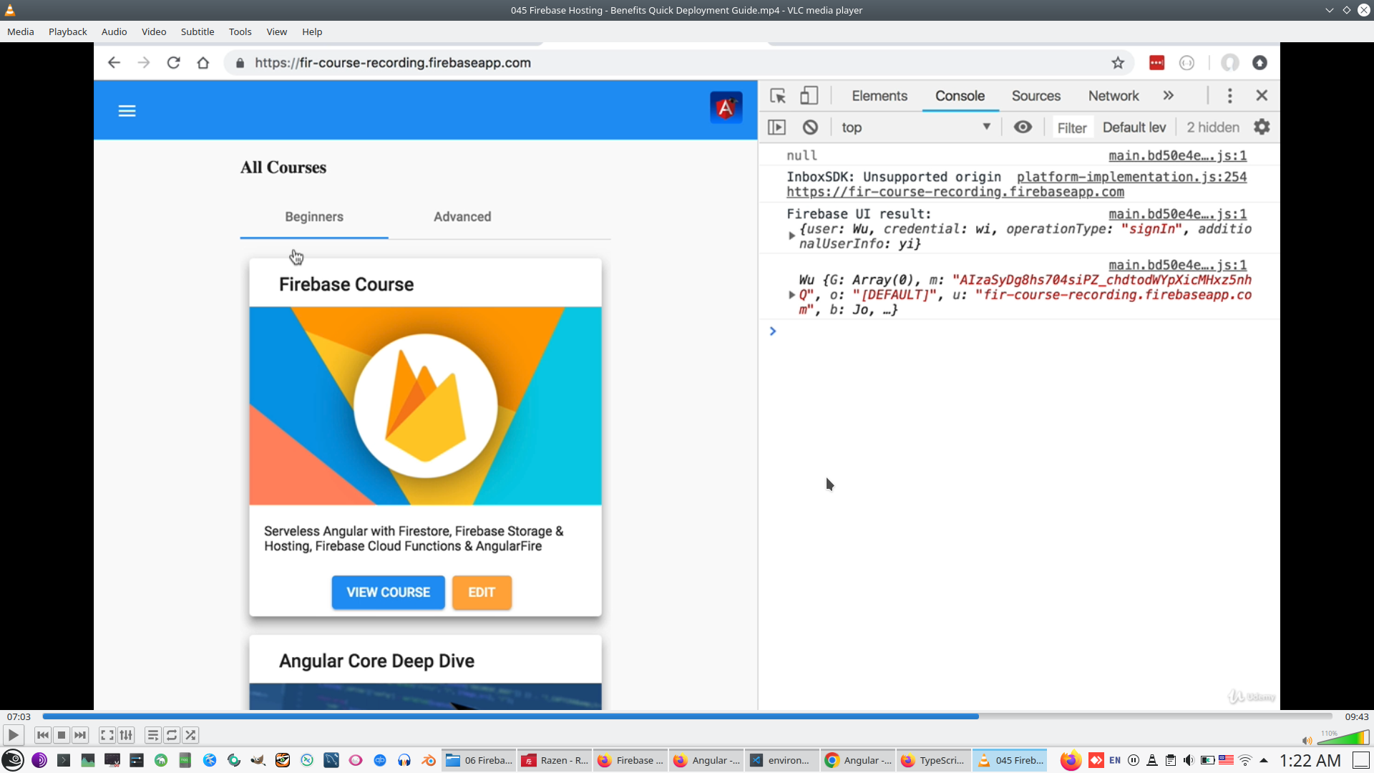Switch to the TypeScri... Firefox taskbar window
1374x773 pixels.
click(933, 760)
